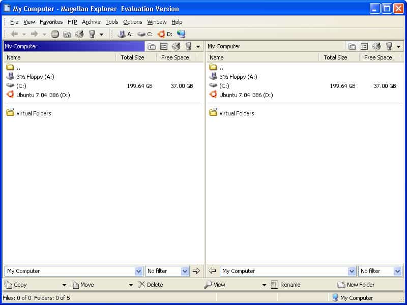The width and height of the screenshot is (407, 305).
Task: Open the right pane No filter dropdown
Action: [x=397, y=271]
